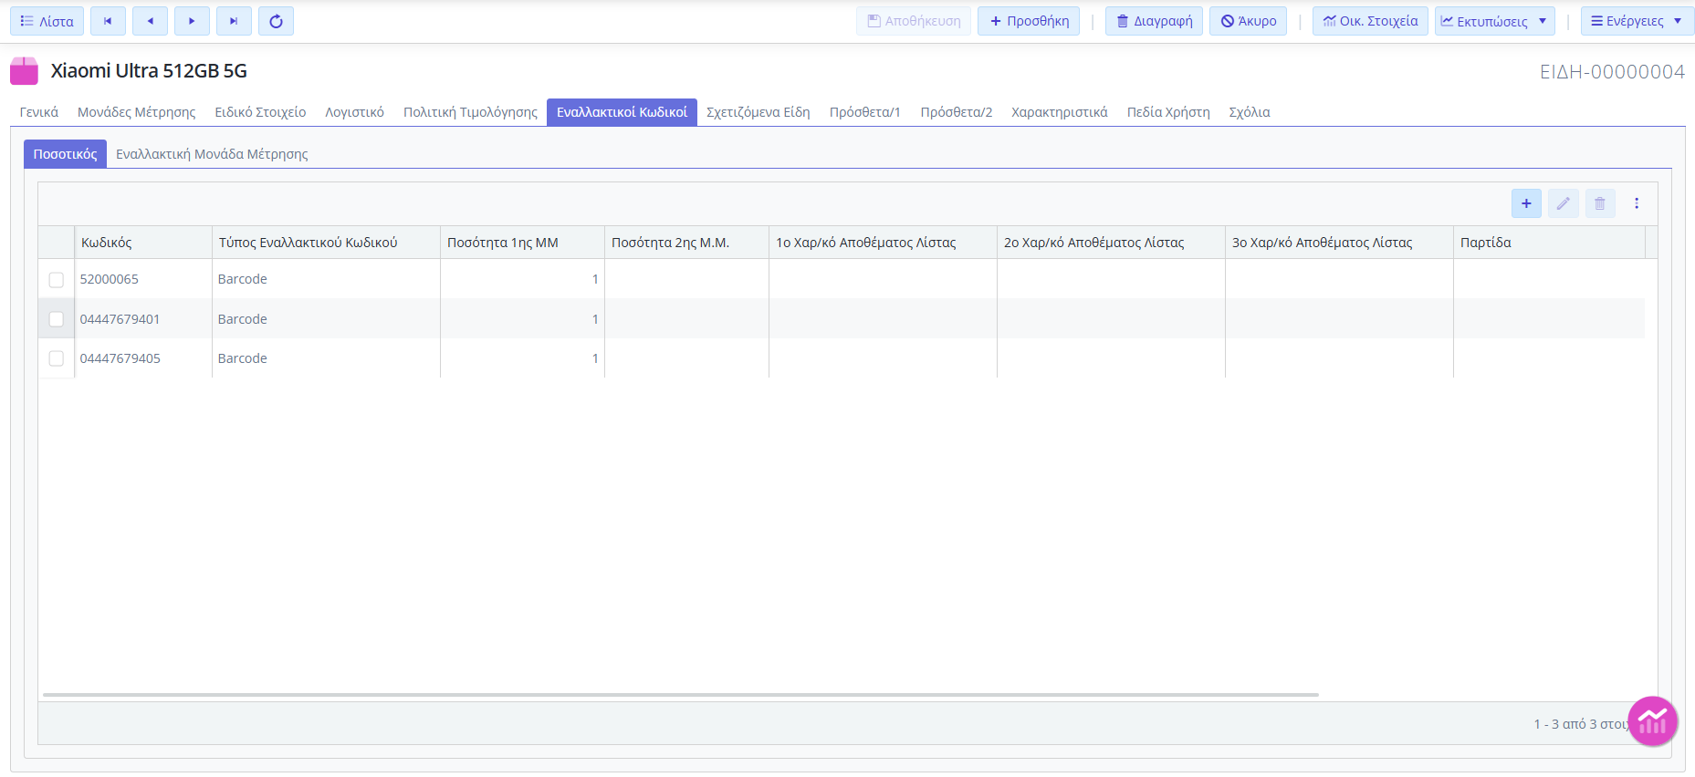Check the row for code 04447679401
This screenshot has width=1695, height=777.
point(57,319)
